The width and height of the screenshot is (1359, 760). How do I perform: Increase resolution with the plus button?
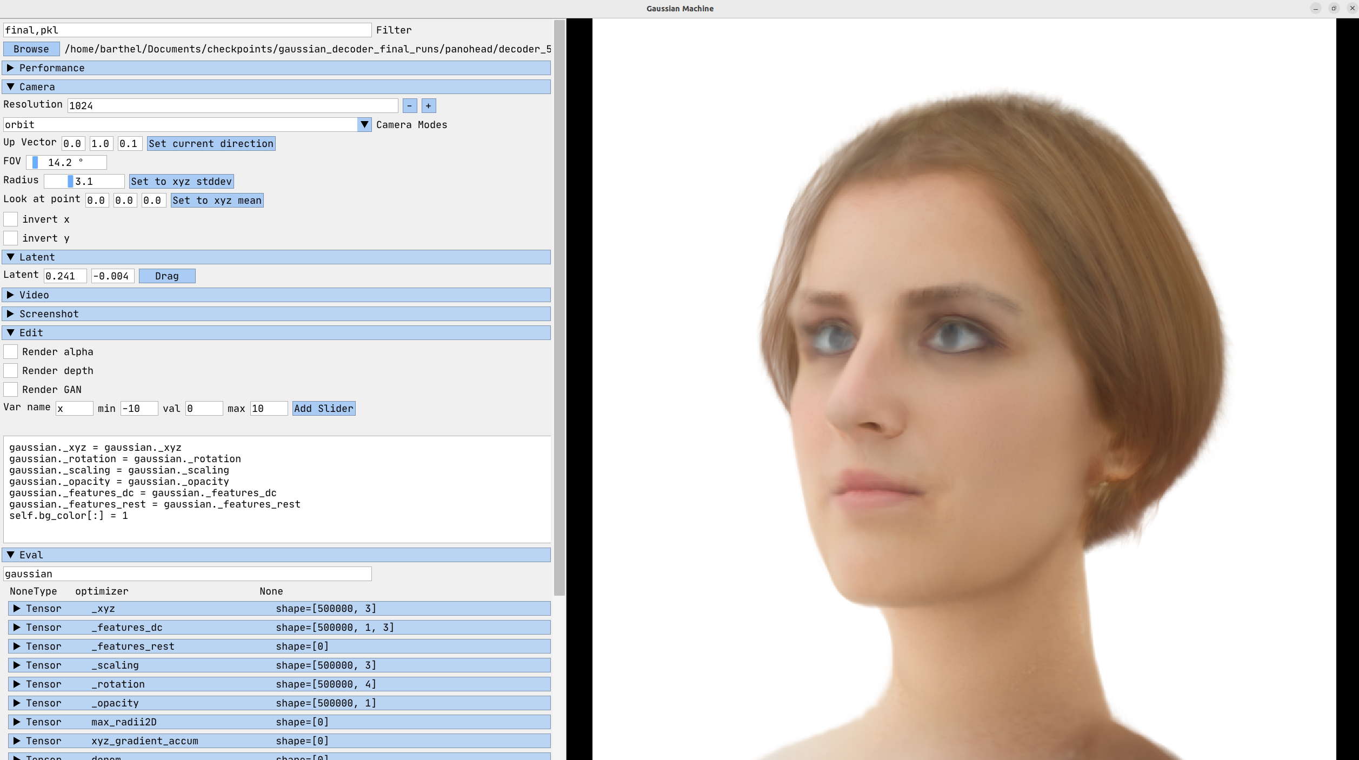tap(429, 106)
